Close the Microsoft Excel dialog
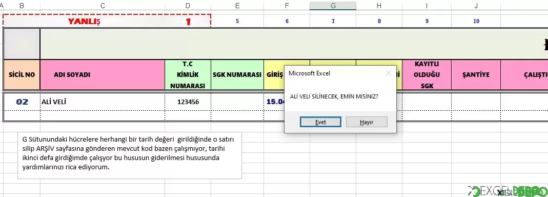This screenshot has width=548, height=197. [x=388, y=73]
